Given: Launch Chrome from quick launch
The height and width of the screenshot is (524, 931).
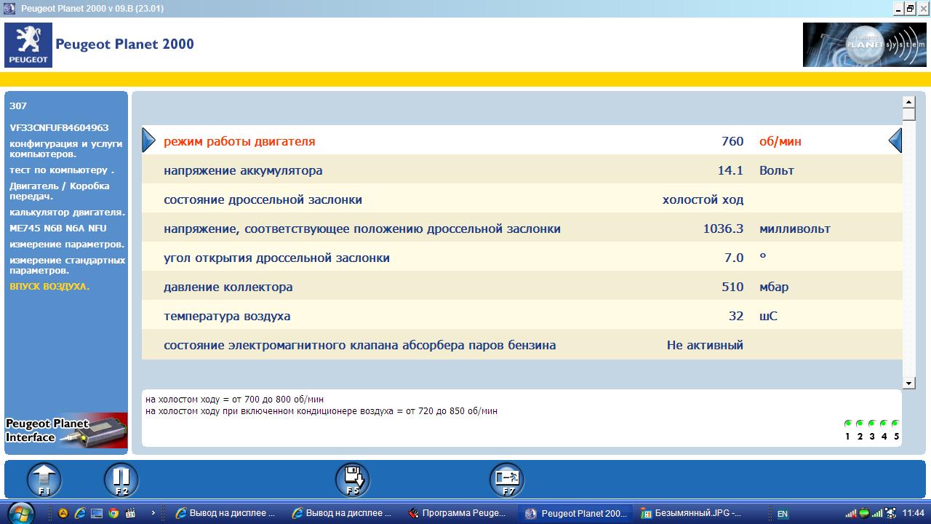Looking at the screenshot, I should [113, 513].
